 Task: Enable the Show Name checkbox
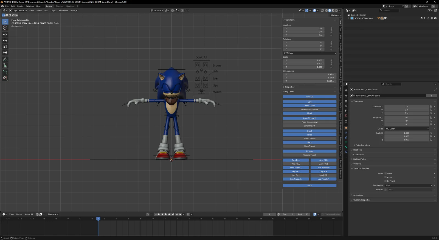tap(385, 173)
